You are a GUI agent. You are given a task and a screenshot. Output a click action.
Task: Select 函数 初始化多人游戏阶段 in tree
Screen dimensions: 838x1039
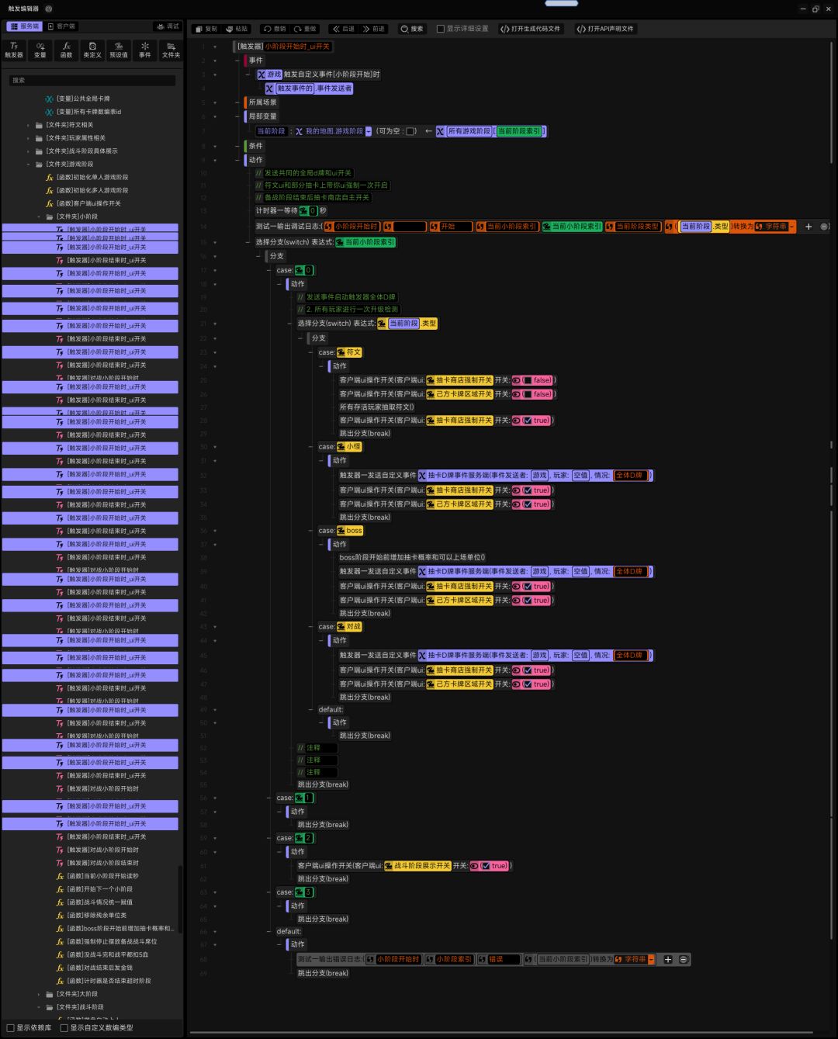tap(92, 190)
